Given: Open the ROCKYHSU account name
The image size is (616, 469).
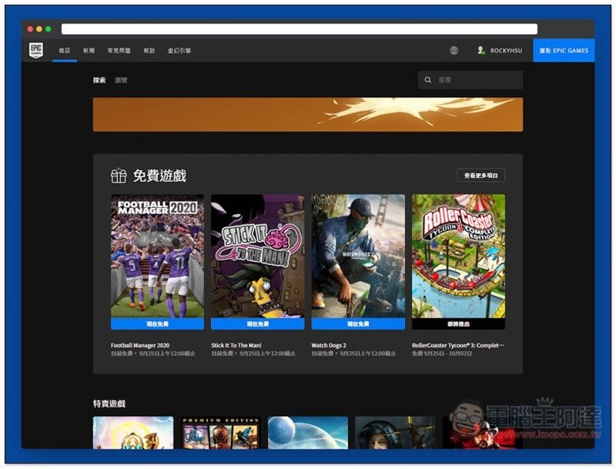Looking at the screenshot, I should [506, 51].
